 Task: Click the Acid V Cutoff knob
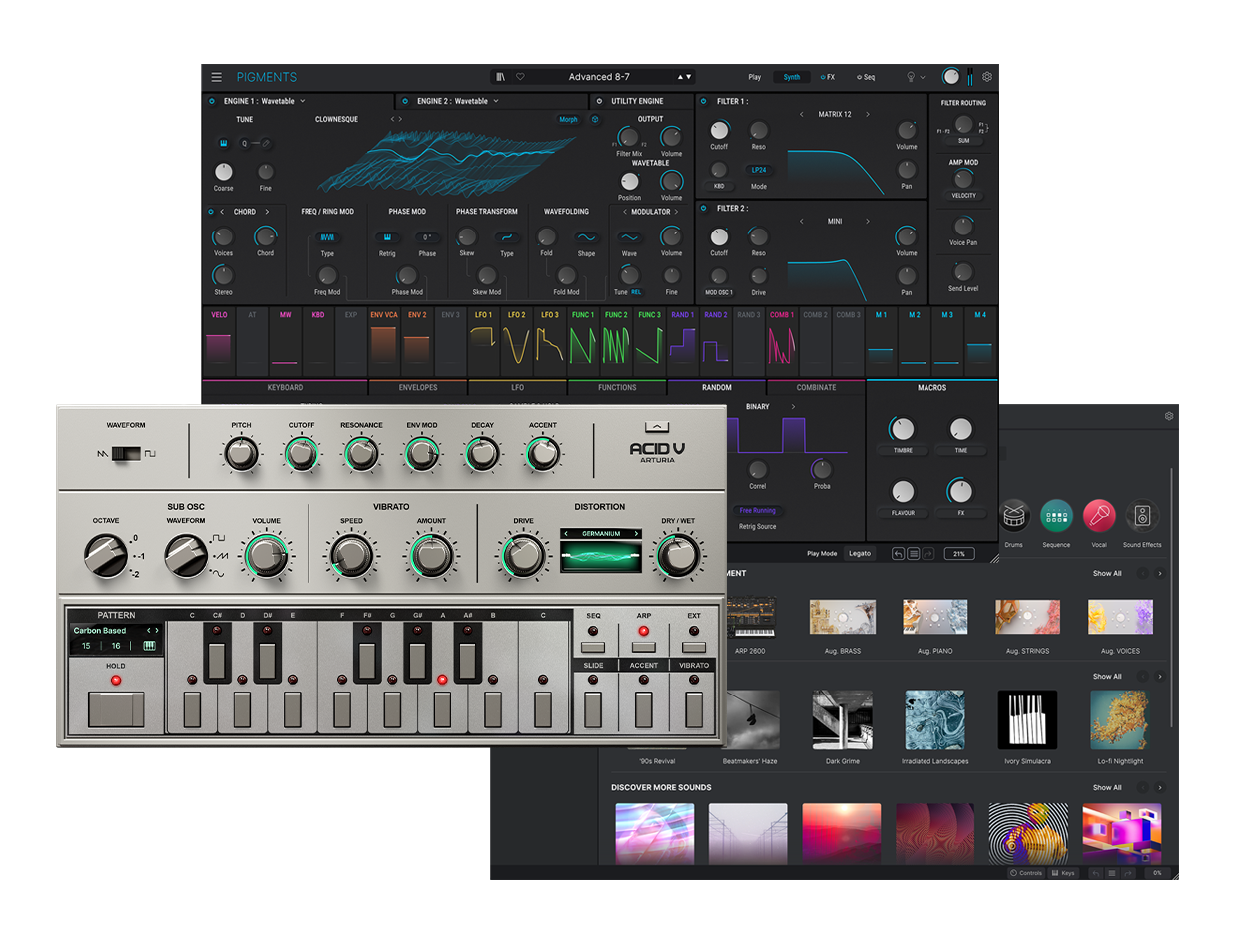[x=302, y=454]
